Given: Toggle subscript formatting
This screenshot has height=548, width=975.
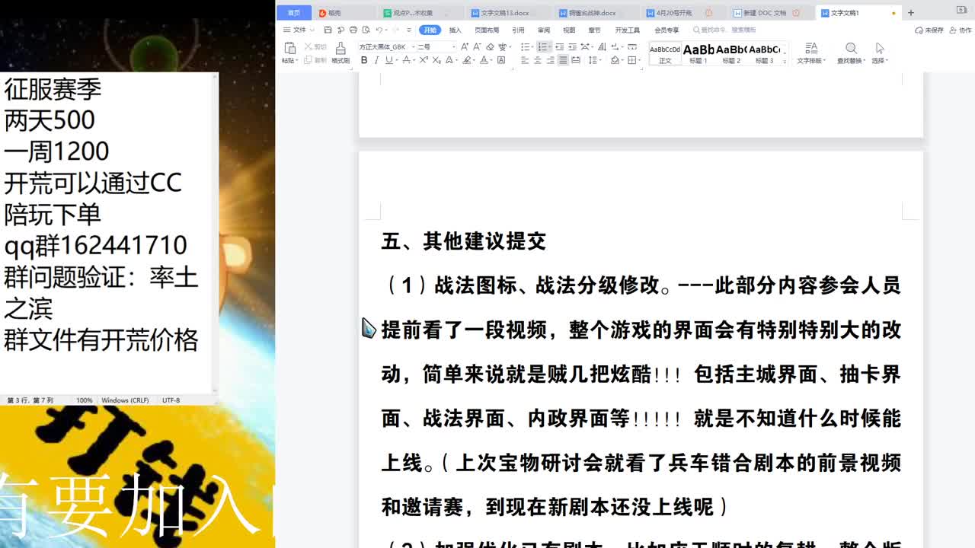Looking at the screenshot, I should (436, 60).
